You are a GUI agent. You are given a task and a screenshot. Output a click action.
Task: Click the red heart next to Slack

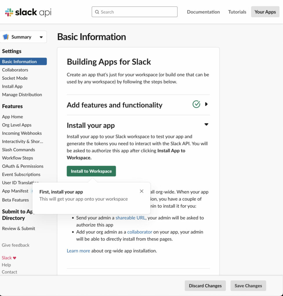(x=14, y=258)
